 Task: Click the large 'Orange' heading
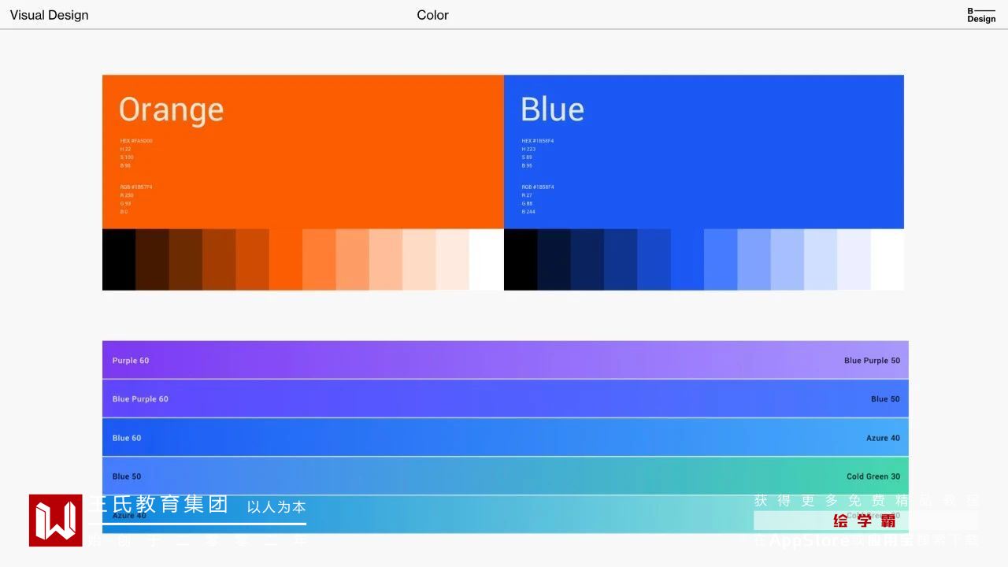coord(171,109)
